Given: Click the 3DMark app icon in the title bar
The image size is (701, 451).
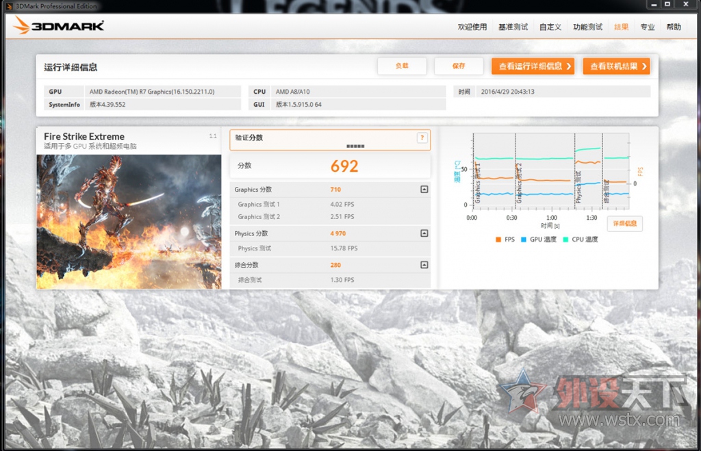Looking at the screenshot, I should 9,6.
